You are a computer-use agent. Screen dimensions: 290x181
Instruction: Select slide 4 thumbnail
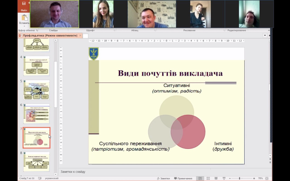tap(36, 66)
